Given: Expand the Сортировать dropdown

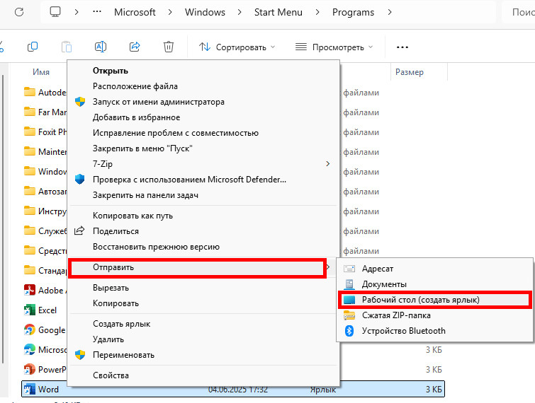Looking at the screenshot, I should (237, 47).
